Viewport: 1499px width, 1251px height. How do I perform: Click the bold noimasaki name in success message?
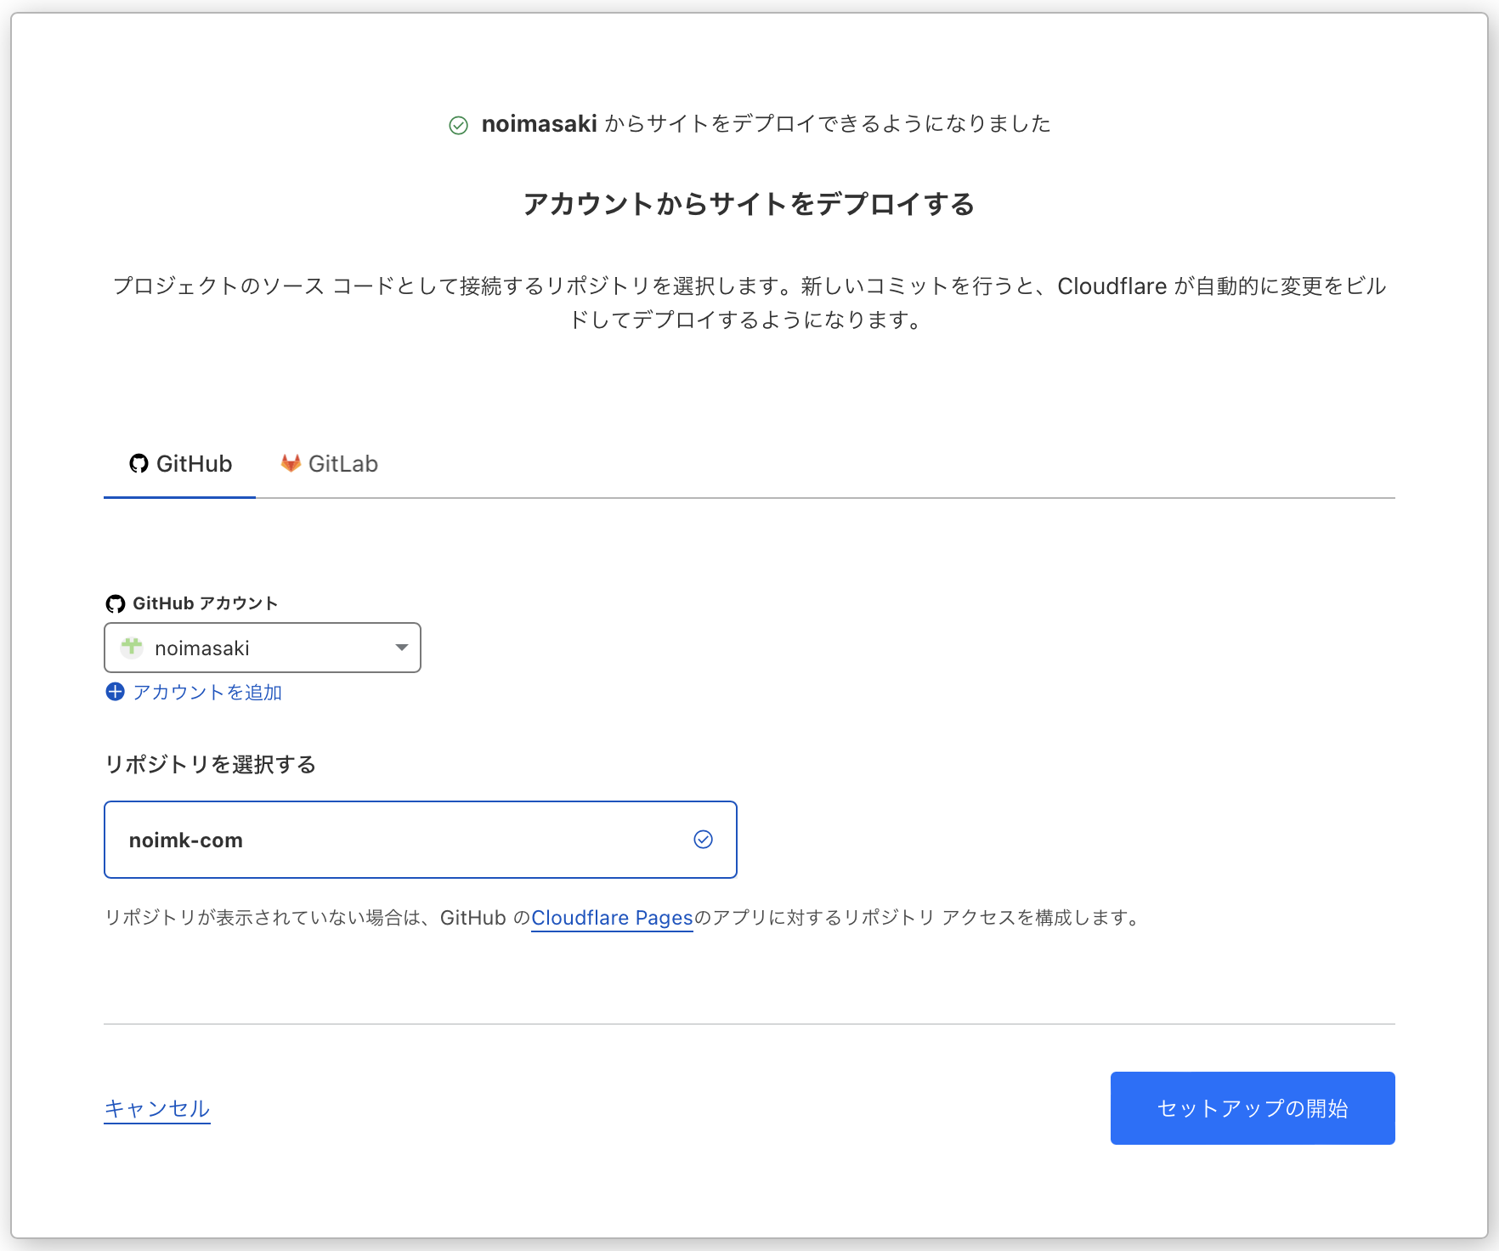point(539,124)
